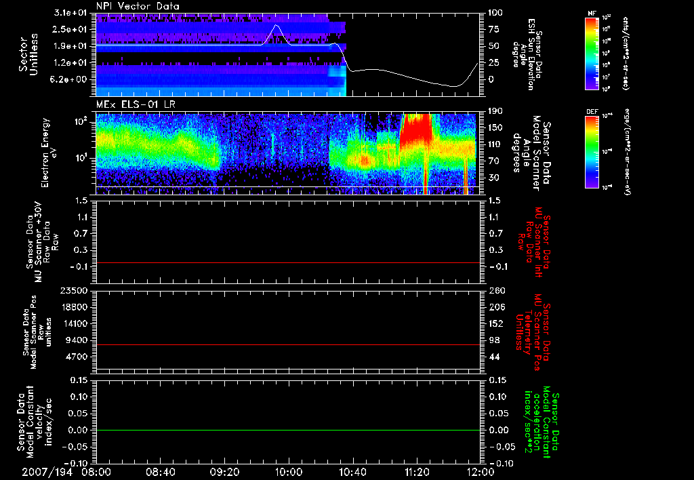The height and width of the screenshot is (480, 694).
Task: Click the "110" scanner angle axis value
Action: pyautogui.click(x=495, y=144)
